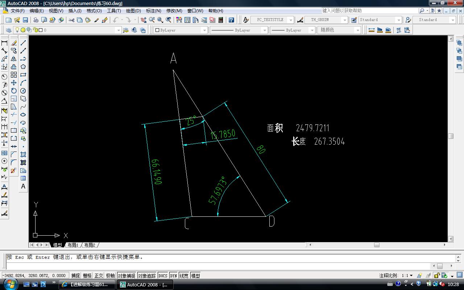Click the horizontal scrollbar thumb under drawing
Screen dimensions: 464x290
(377, 245)
